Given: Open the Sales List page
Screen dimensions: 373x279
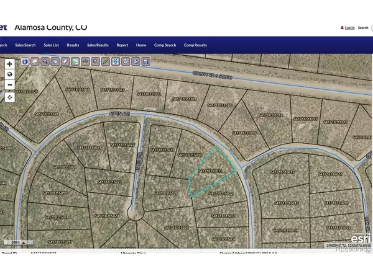Looking at the screenshot, I should coord(52,45).
